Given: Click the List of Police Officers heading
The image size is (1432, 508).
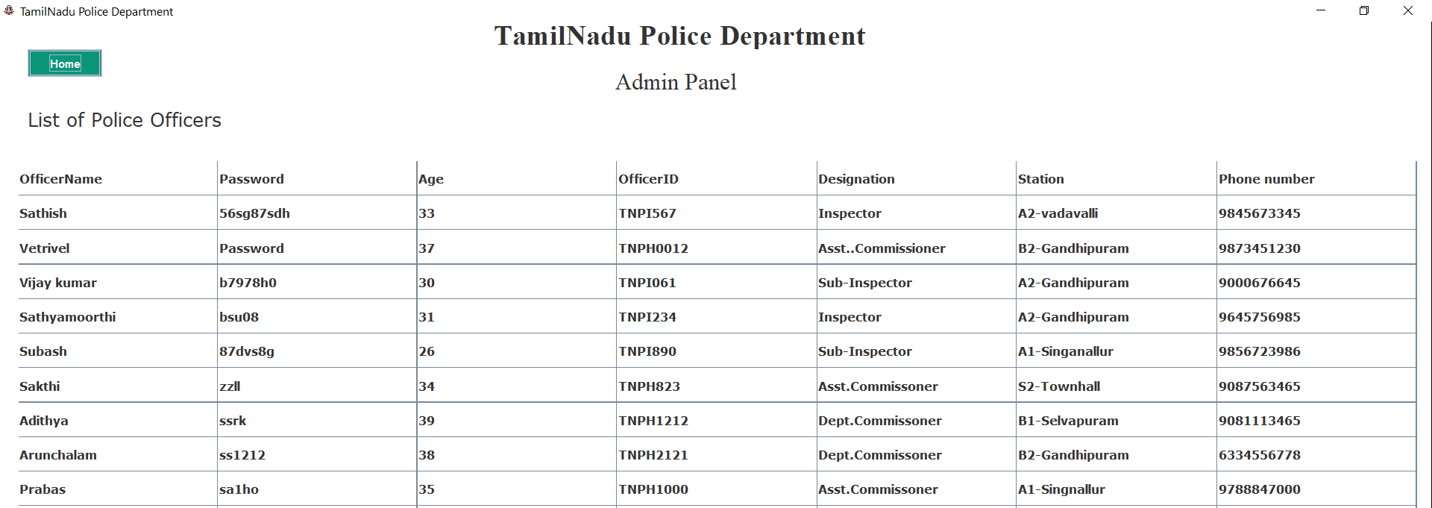Looking at the screenshot, I should pyautogui.click(x=124, y=120).
